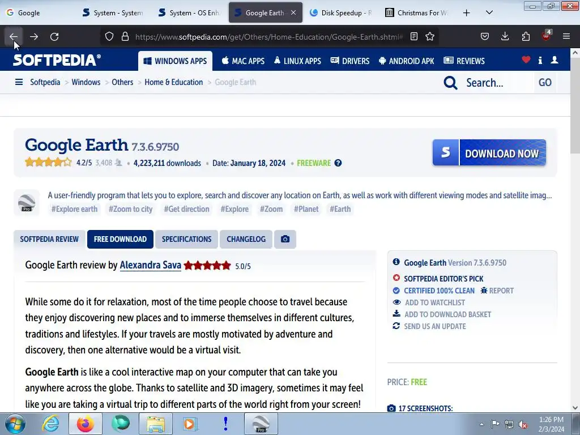Image resolution: width=580 pixels, height=435 pixels.
Task: Open the Reviews section
Action: click(464, 61)
